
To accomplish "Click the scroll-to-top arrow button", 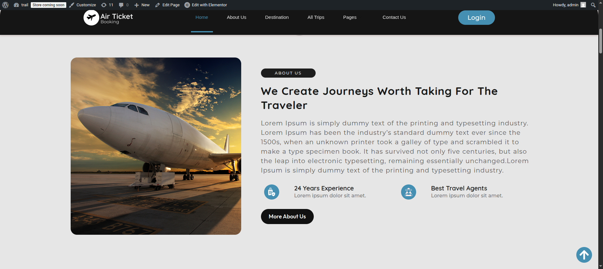I will (584, 255).
